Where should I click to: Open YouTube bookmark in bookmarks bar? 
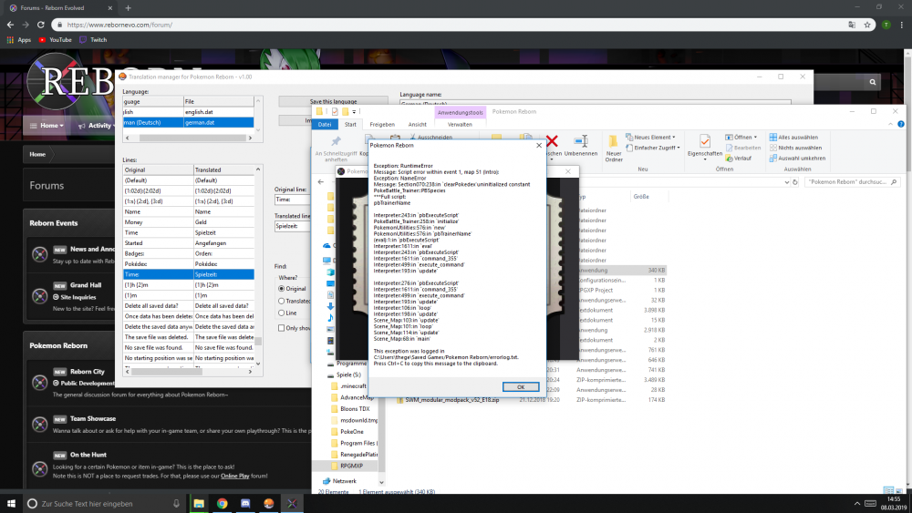[x=56, y=40]
